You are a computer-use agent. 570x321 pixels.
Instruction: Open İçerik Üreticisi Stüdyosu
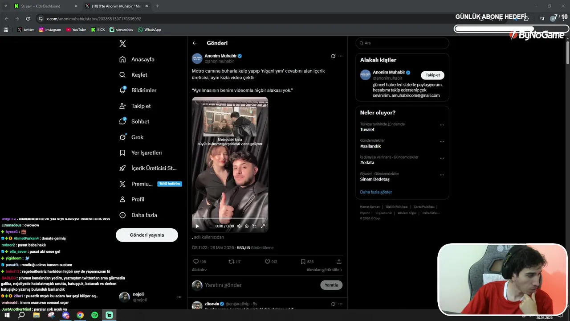(x=148, y=168)
